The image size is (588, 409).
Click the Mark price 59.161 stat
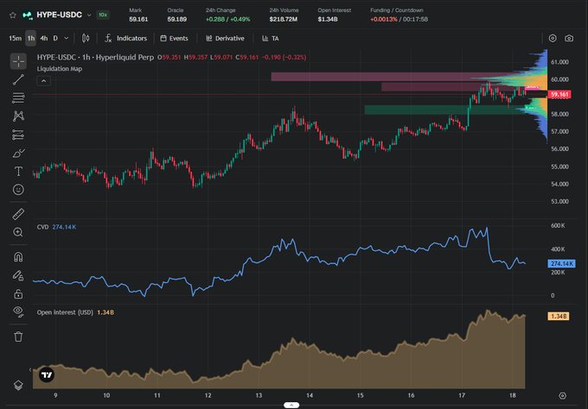coord(138,15)
